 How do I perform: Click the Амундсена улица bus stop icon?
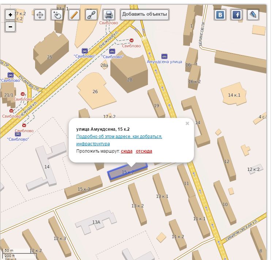(164, 56)
